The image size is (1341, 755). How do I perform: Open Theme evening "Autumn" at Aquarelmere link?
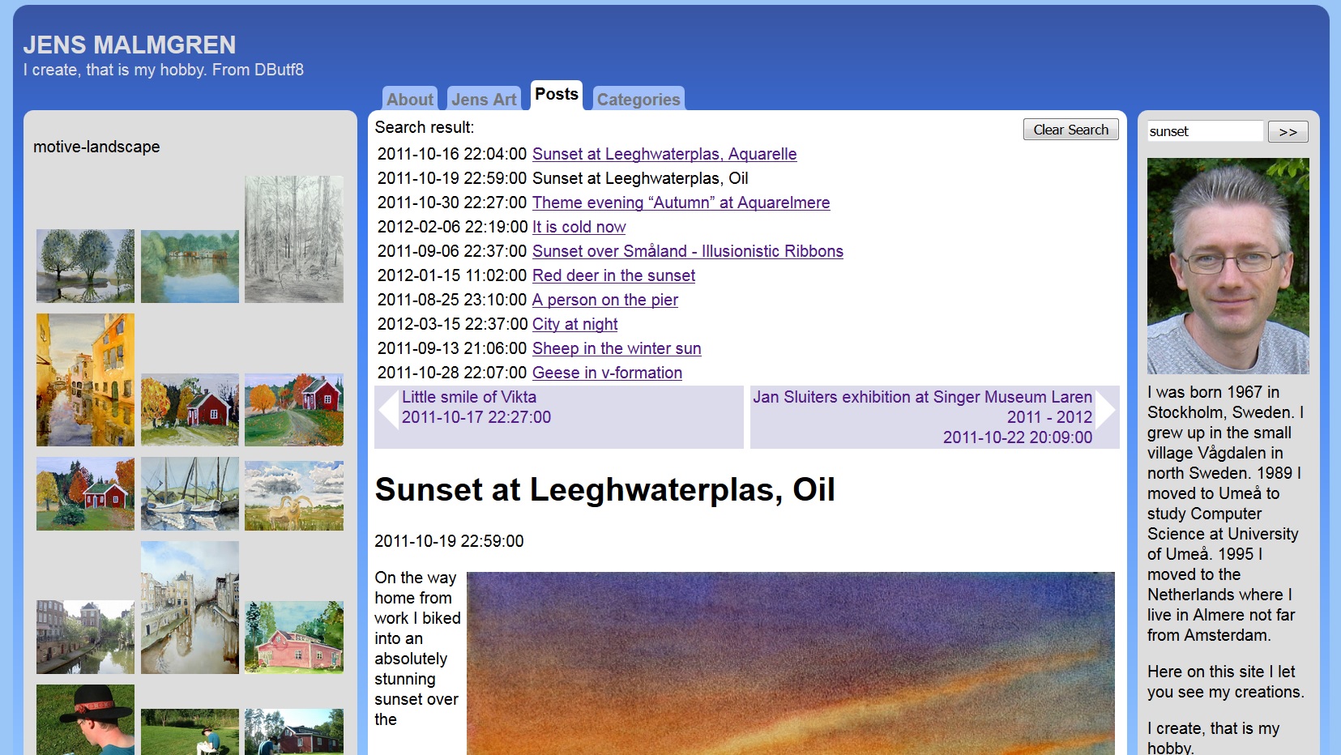pos(681,203)
